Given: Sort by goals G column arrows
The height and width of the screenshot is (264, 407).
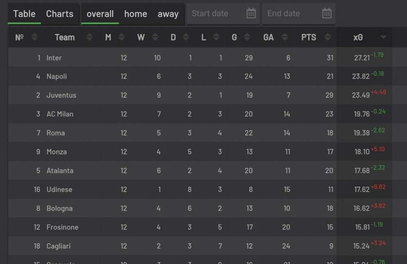Looking at the screenshot, I should click(x=247, y=37).
